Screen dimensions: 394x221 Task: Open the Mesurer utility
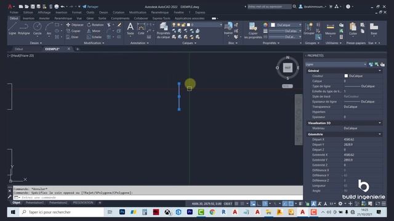pos(330,29)
